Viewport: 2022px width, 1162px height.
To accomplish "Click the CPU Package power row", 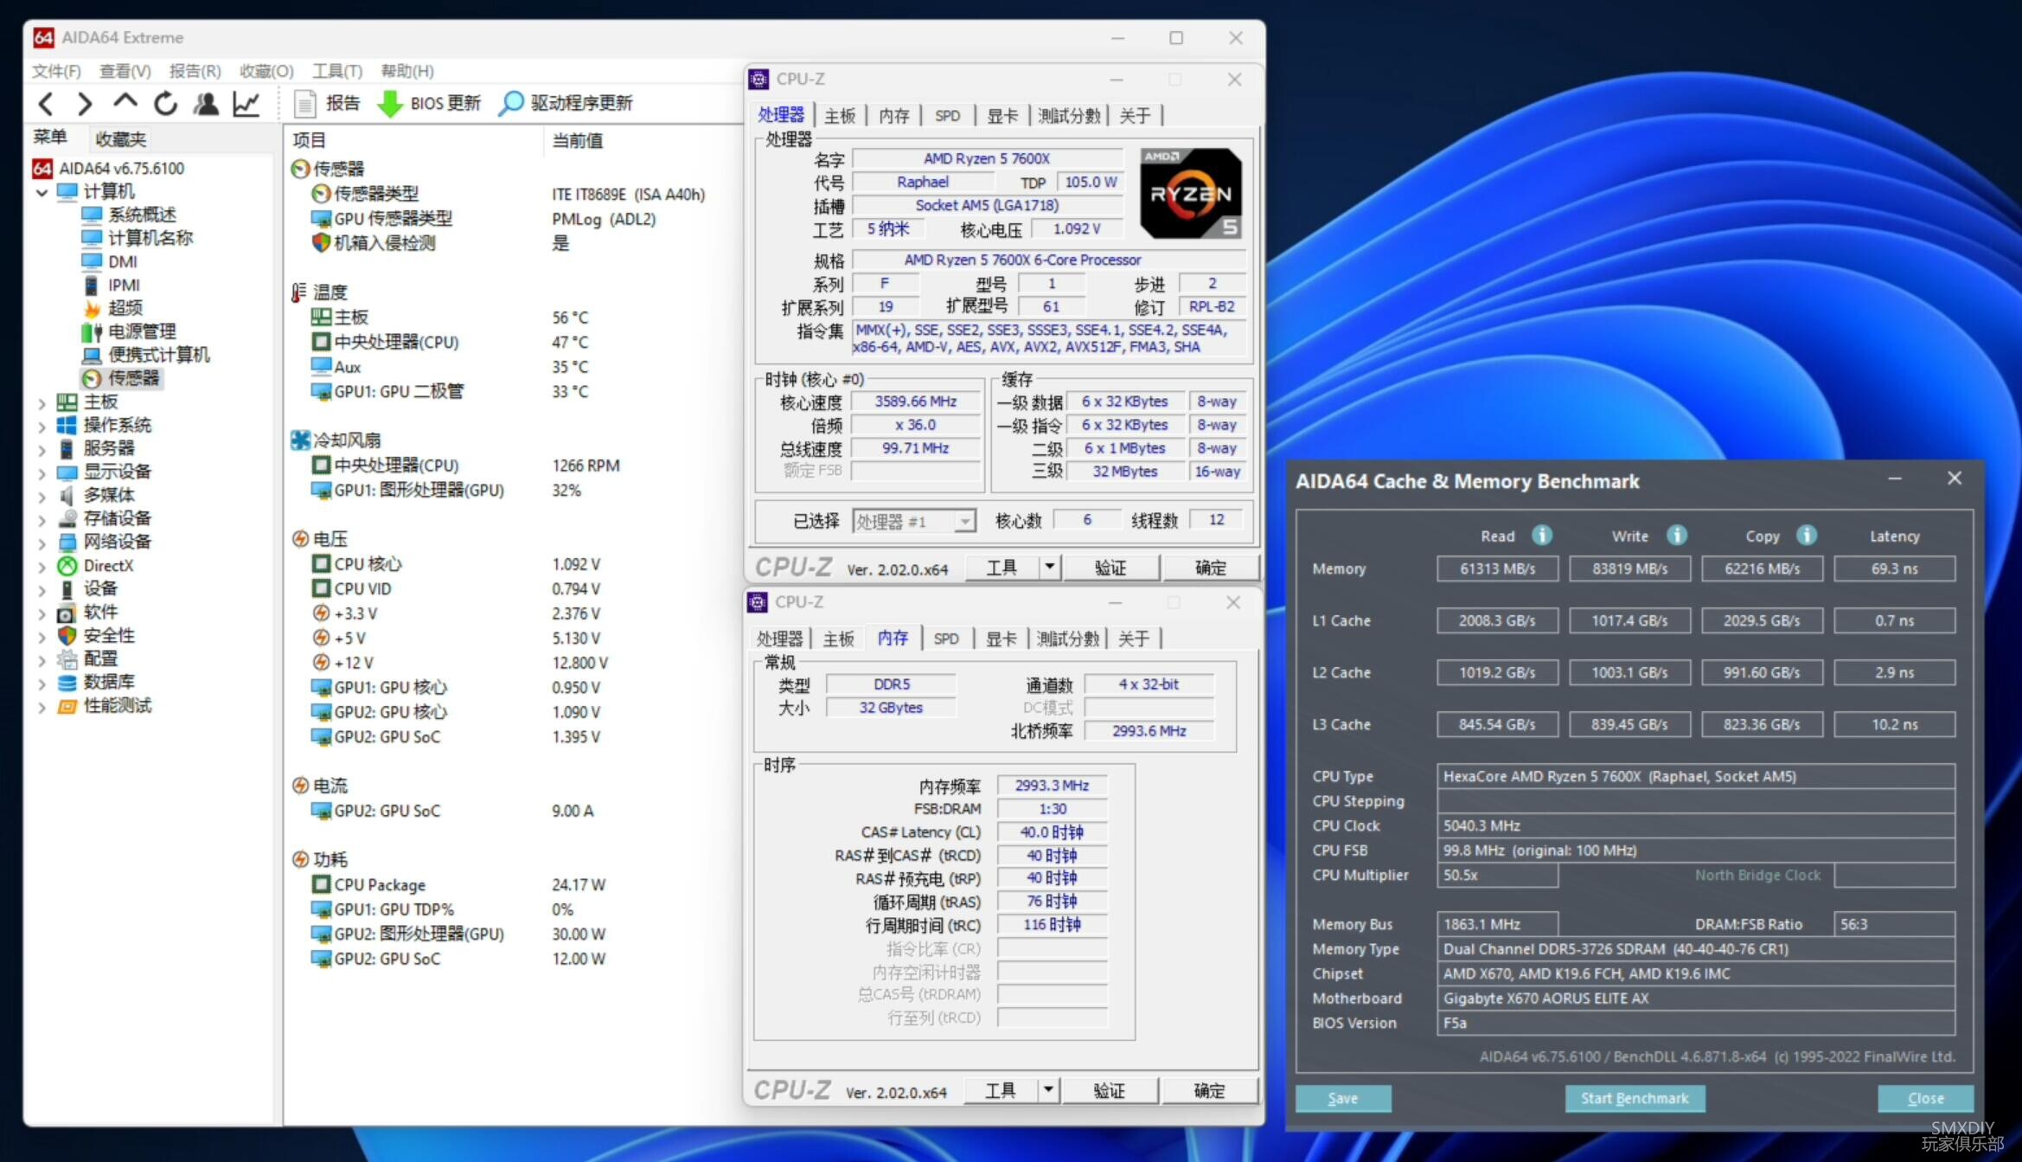I will (x=459, y=884).
